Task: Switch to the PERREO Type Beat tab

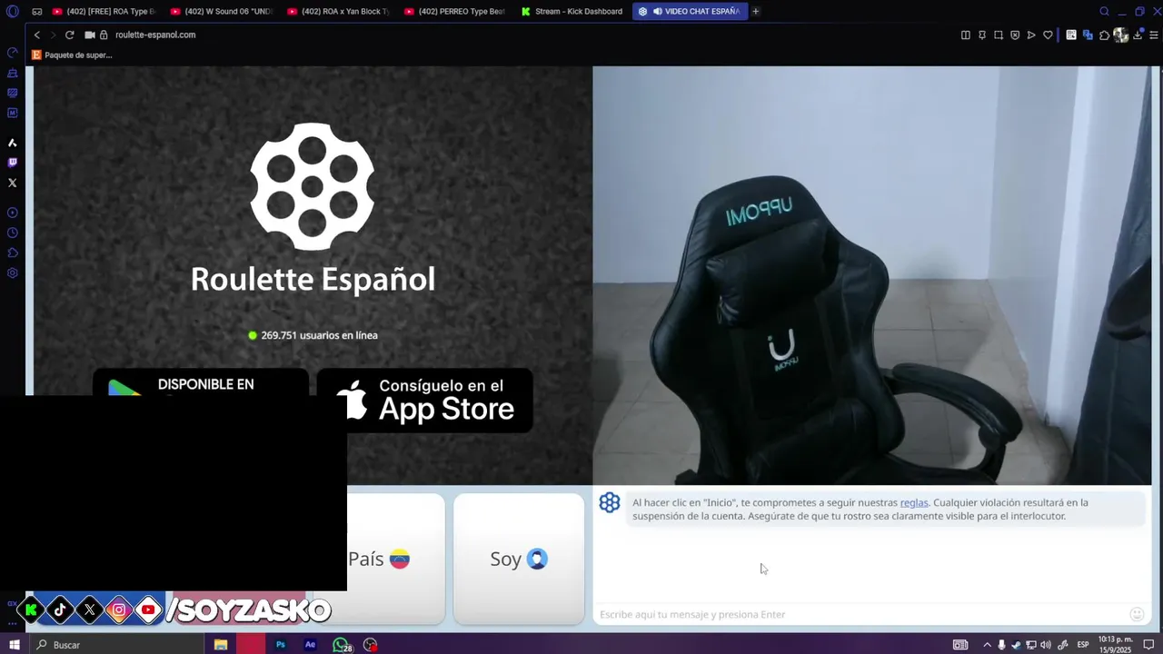Action: coord(456,12)
